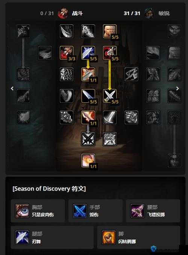Click the red target 5/5 talent icon
Image resolution: width=188 pixels, height=255 pixels.
click(110, 53)
